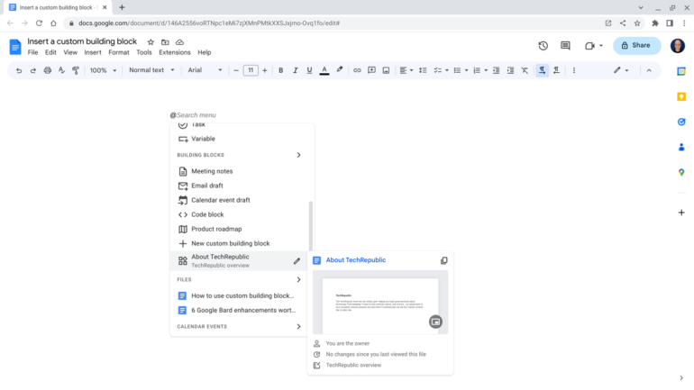Viewport: 694px width, 390px height.
Task: Toggle bold formatting
Action: 280,70
